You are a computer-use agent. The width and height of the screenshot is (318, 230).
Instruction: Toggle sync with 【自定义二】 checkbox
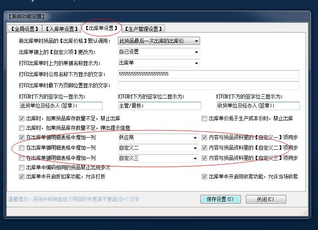[204, 148]
